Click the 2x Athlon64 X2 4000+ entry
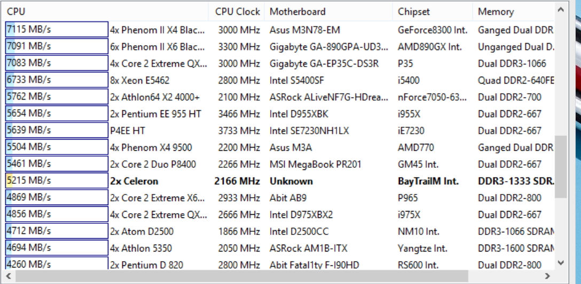The image size is (581, 284). (x=154, y=98)
